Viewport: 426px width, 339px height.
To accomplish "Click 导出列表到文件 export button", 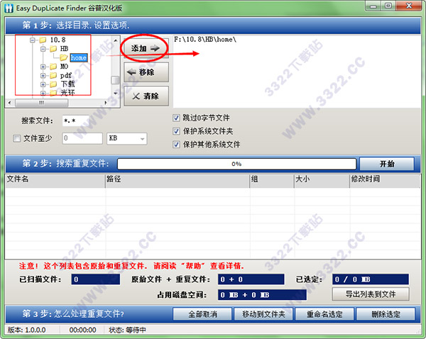I will [x=371, y=294].
